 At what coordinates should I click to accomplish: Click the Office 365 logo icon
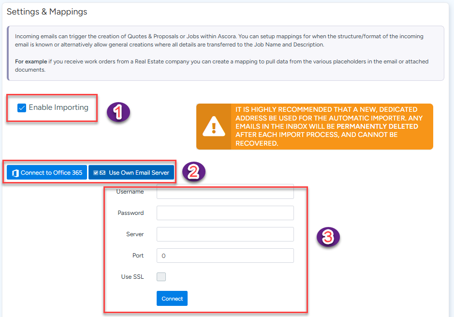[x=15, y=173]
